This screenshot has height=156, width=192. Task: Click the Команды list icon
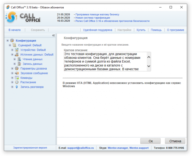(x=17, y=78)
